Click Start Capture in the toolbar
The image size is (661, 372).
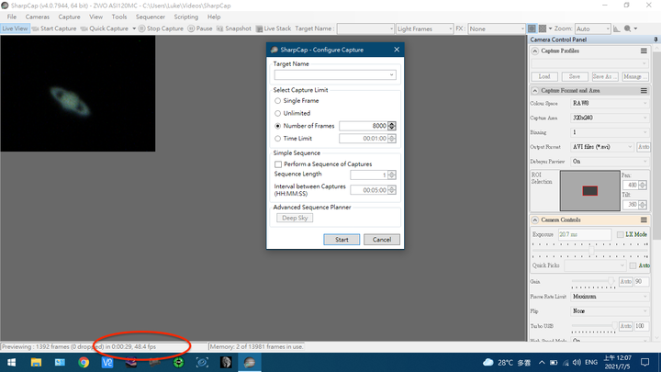pyautogui.click(x=54, y=28)
